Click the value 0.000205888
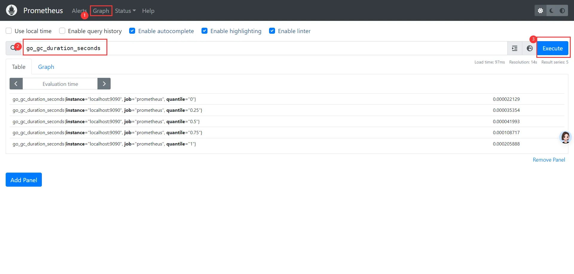 506,144
